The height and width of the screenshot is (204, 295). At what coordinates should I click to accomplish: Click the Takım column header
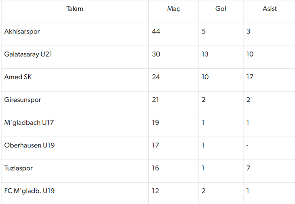click(x=75, y=8)
